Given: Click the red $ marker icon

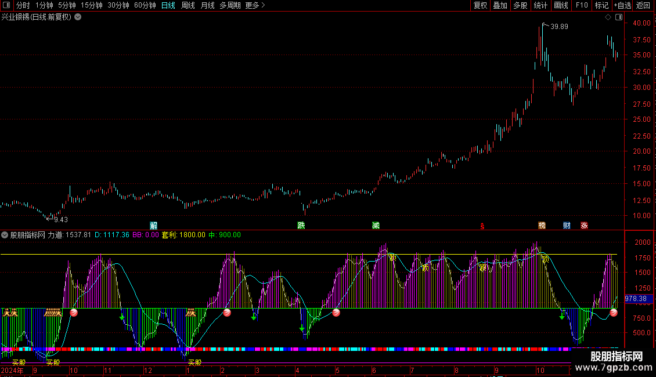Looking at the screenshot, I should (482, 226).
